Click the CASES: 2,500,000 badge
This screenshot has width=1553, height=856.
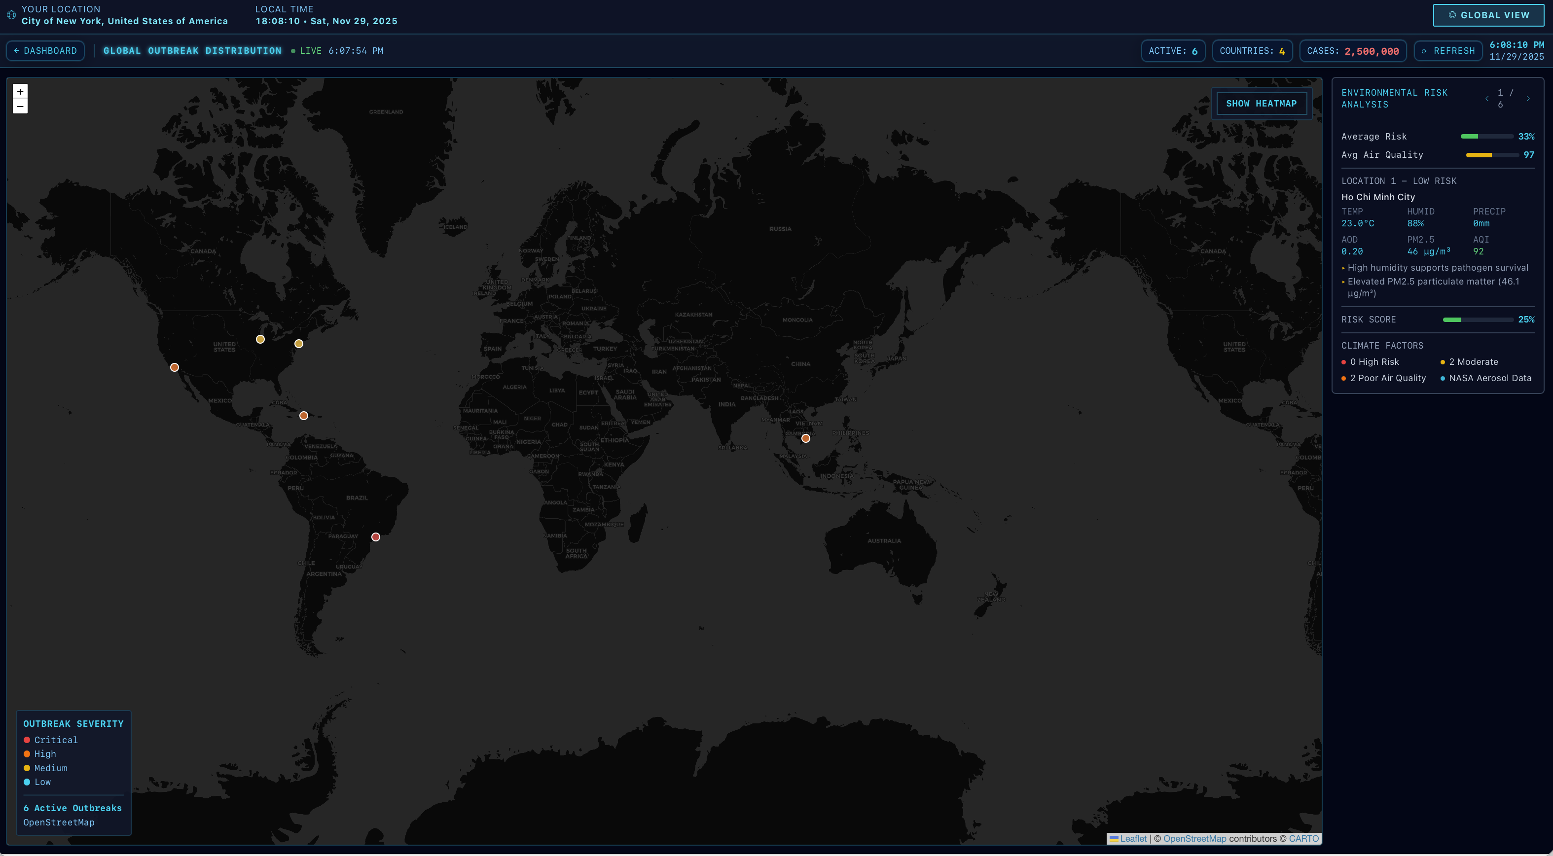point(1352,51)
